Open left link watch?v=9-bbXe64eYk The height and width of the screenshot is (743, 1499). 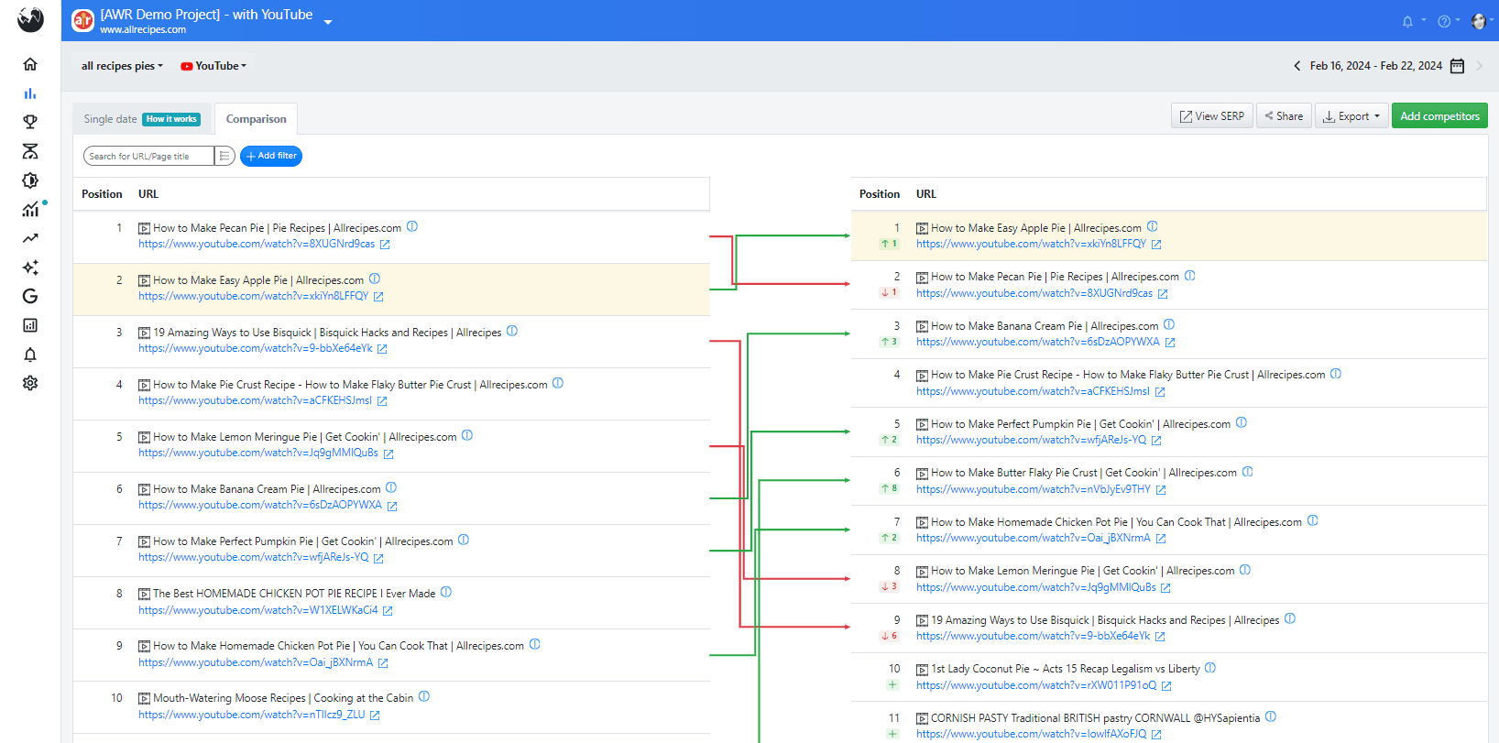[256, 348]
